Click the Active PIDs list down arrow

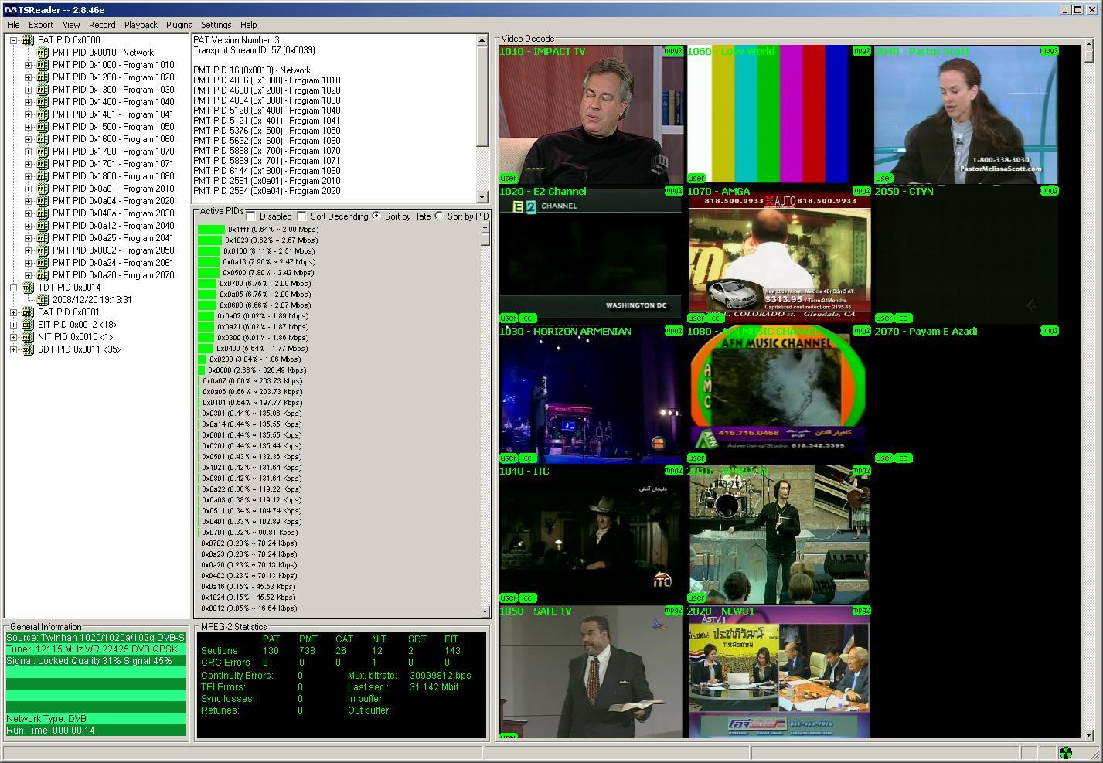(485, 611)
